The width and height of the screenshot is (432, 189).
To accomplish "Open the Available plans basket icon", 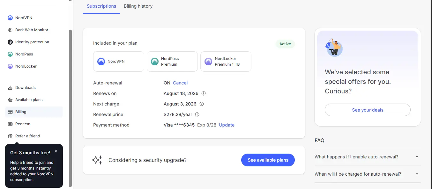I will [x=10, y=100].
